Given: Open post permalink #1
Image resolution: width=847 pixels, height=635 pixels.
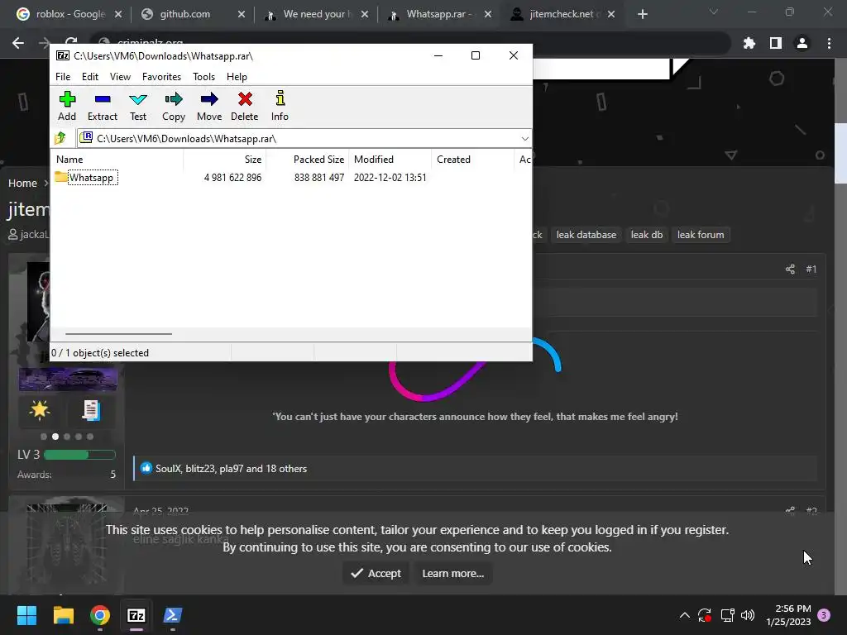Looking at the screenshot, I should [811, 269].
